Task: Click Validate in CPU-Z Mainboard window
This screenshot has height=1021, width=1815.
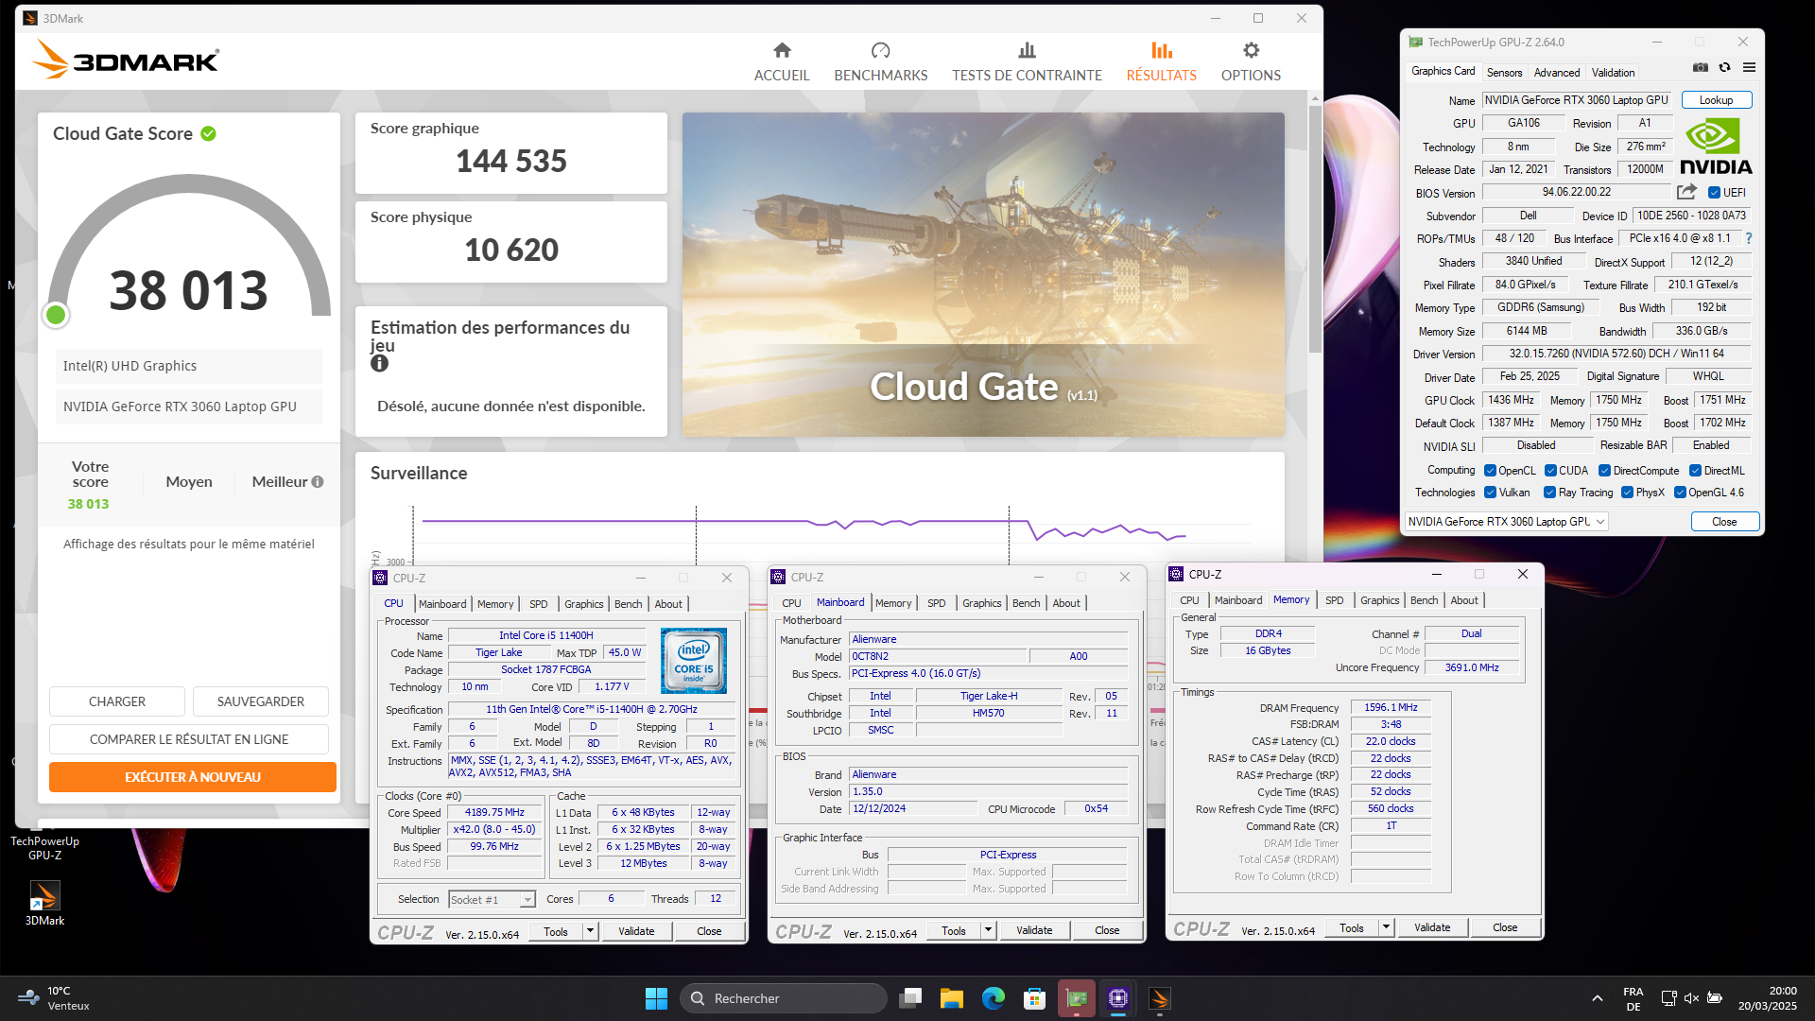Action: (x=1034, y=930)
